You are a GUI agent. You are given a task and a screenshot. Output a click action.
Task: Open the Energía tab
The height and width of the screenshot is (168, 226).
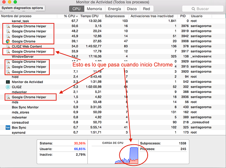pyautogui.click(x=115, y=9)
